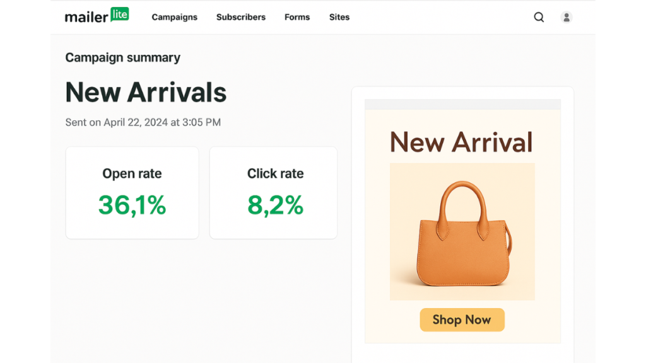Viewport: 646px width, 363px height.
Task: Open the user profile avatar icon
Action: (567, 17)
